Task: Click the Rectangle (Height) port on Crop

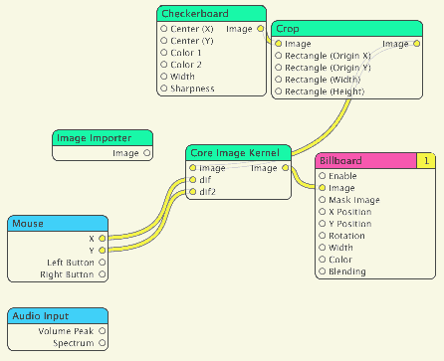Action: (x=279, y=91)
